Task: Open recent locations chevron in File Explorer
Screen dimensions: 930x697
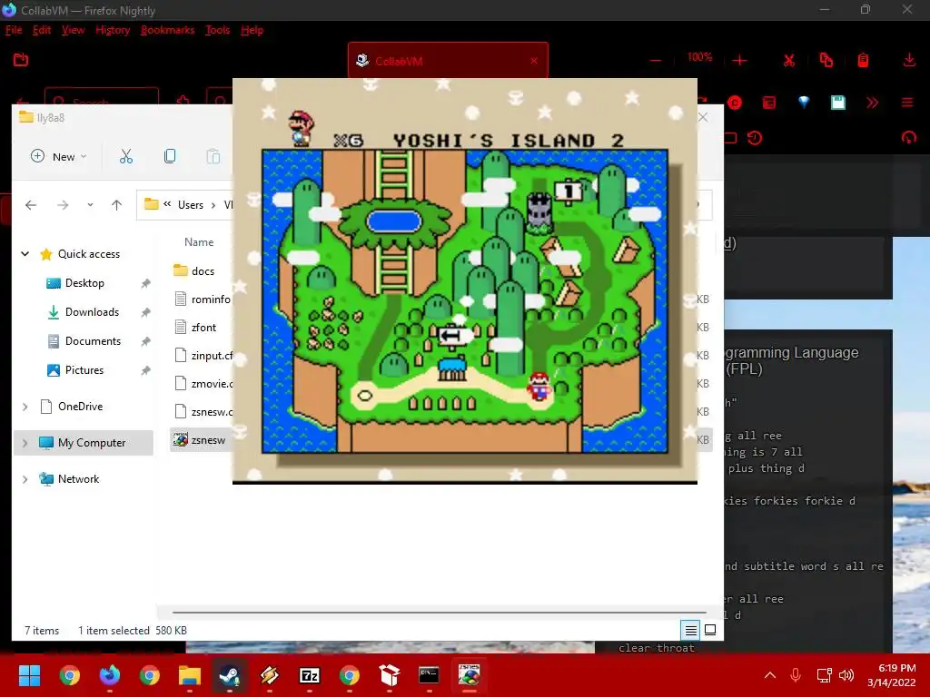Action: pos(90,205)
